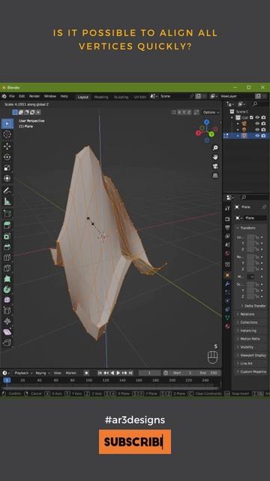Select the Smooth vertices tool

click(7, 300)
